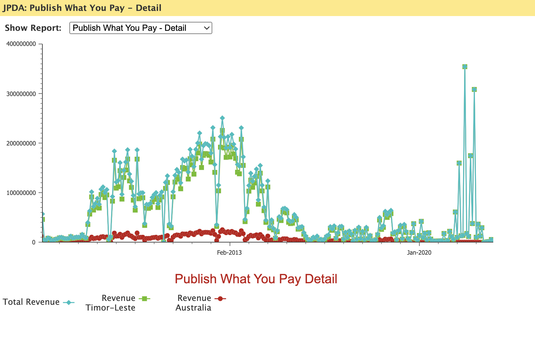This screenshot has width=535, height=352.
Task: Click the 400000000 y-axis label
Action: (21, 44)
